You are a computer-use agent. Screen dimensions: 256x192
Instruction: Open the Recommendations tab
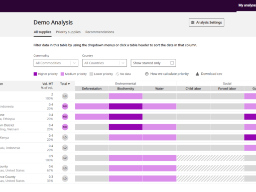pos(100,32)
